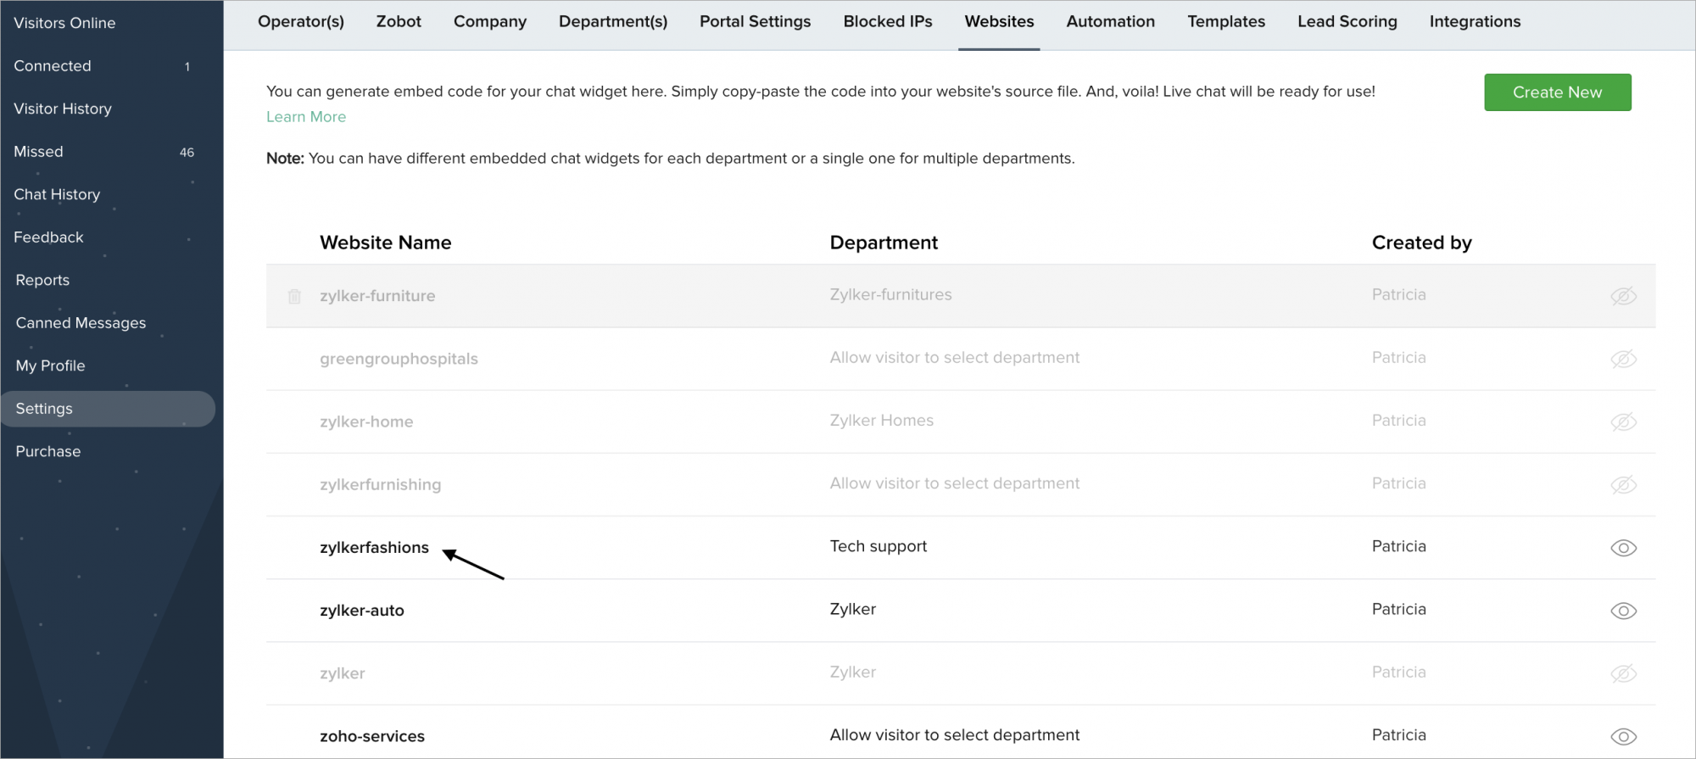The width and height of the screenshot is (1696, 759).
Task: Switch to the Zobot tab
Action: 399,22
